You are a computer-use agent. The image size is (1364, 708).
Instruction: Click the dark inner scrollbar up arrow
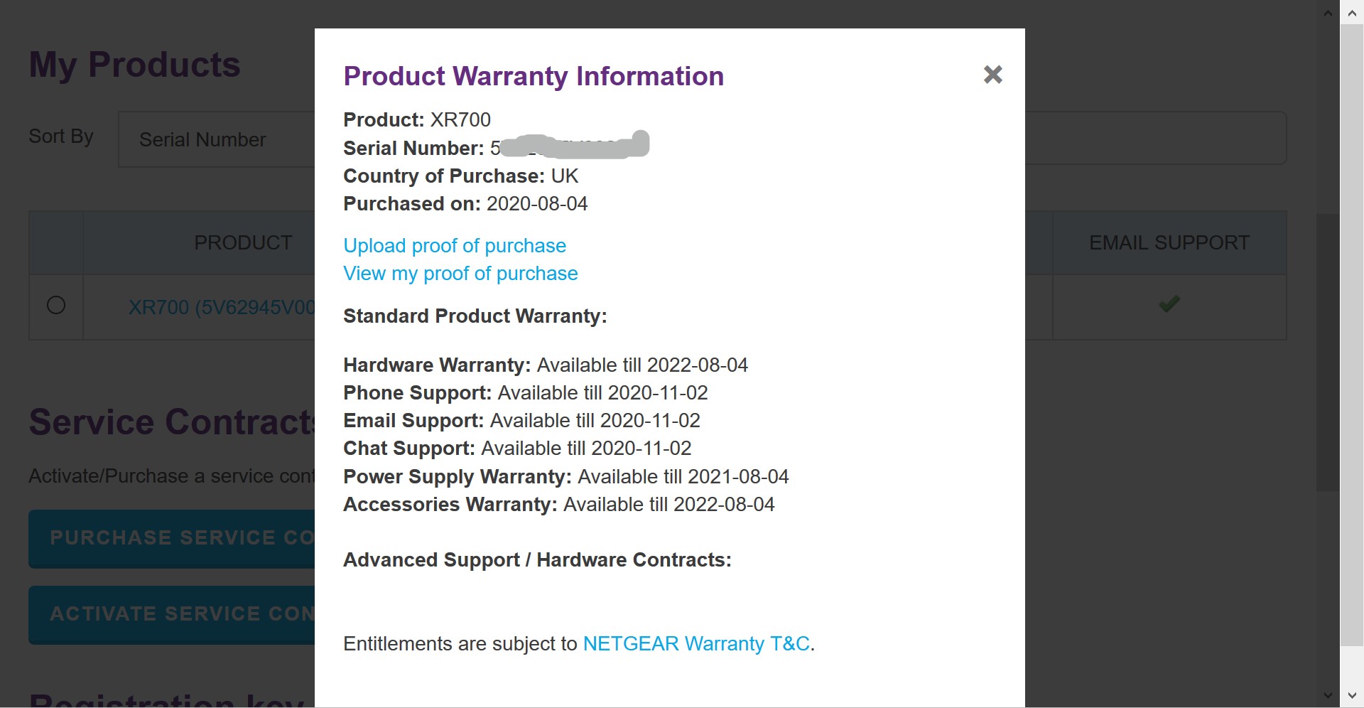tap(1328, 14)
